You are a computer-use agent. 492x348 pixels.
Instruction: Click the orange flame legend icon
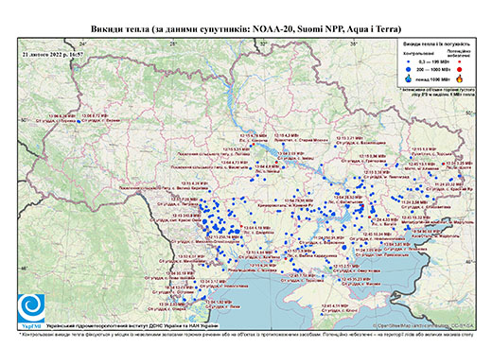click(459, 78)
